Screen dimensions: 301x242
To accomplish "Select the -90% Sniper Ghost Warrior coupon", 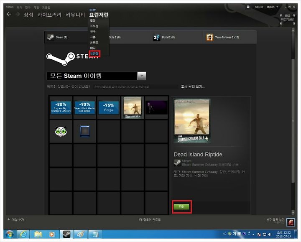I will (84, 107).
